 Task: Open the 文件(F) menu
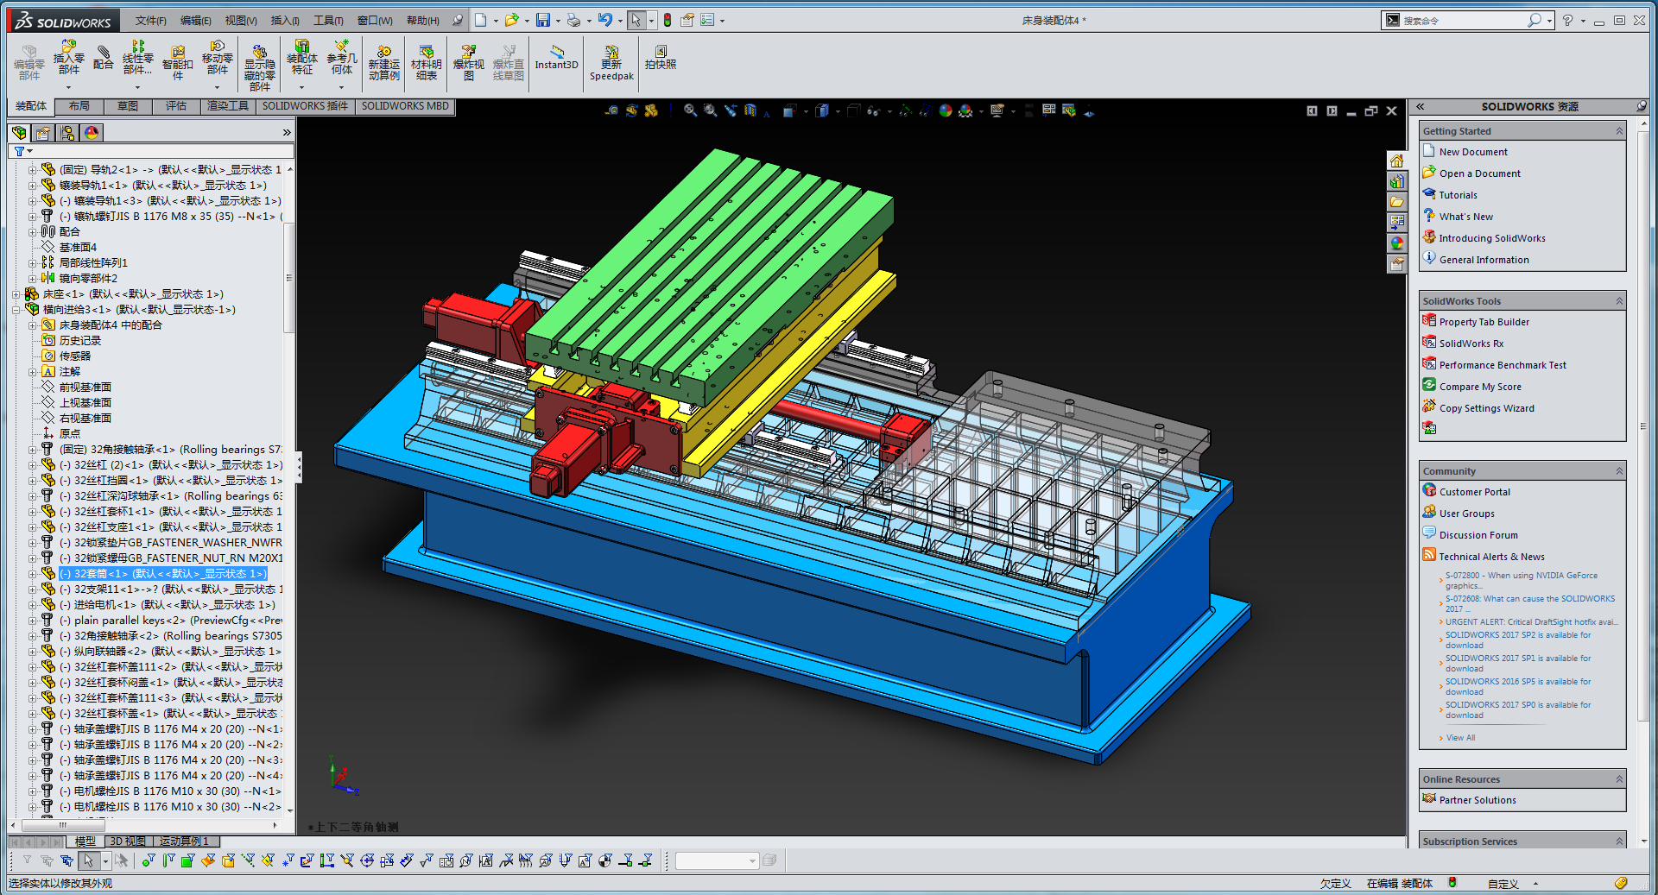[x=150, y=21]
